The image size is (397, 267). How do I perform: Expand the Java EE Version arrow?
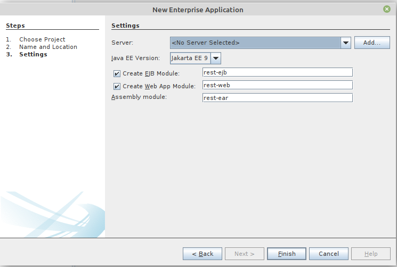tap(216, 58)
